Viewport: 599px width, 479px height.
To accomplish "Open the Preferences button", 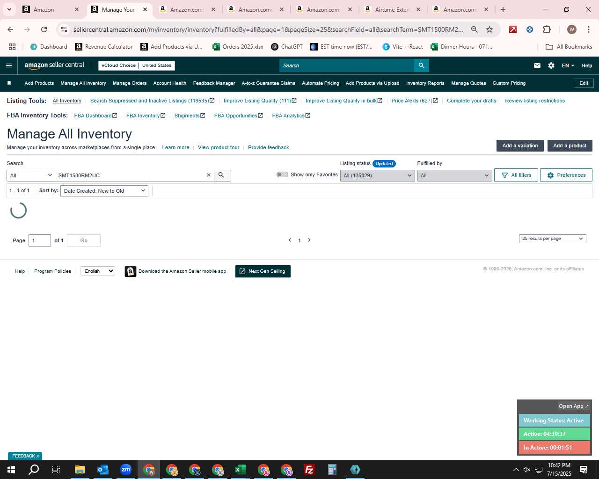I will point(566,175).
